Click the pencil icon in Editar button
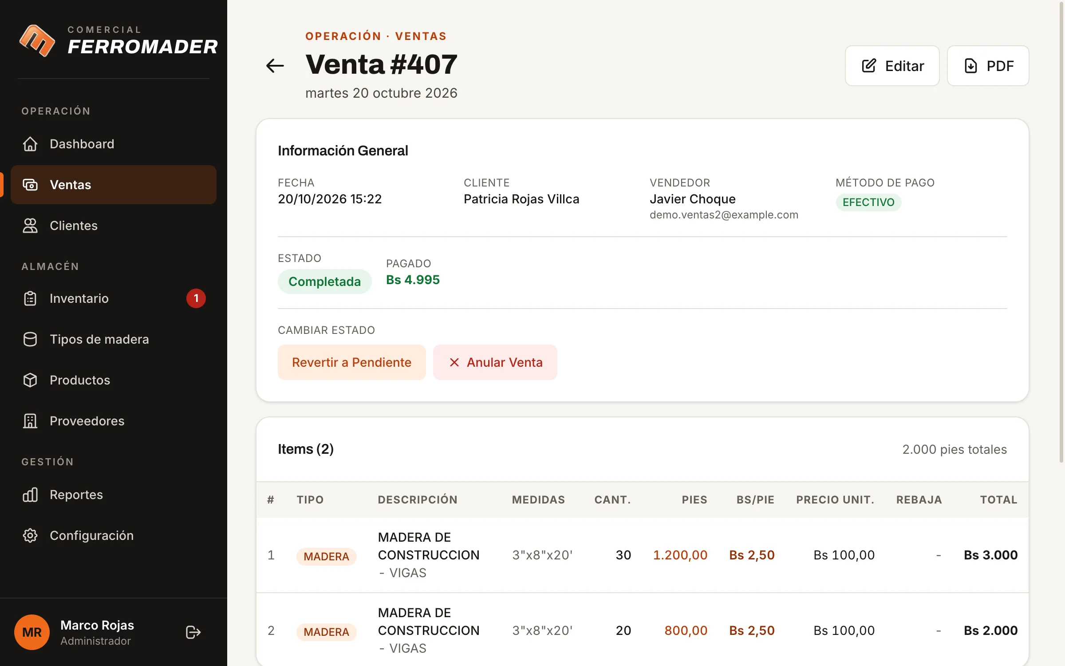Screen dimensions: 1065x666 pos(869,66)
